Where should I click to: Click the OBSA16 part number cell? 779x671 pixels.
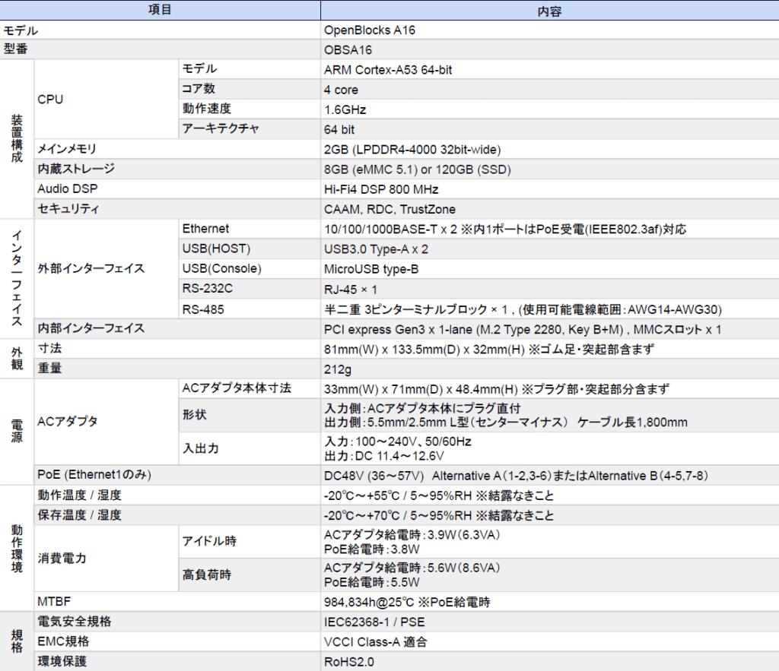click(x=348, y=50)
